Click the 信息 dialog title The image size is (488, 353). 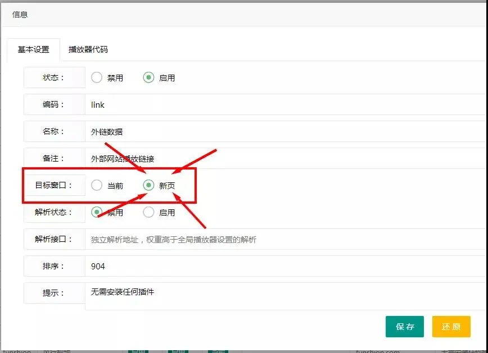click(x=20, y=15)
